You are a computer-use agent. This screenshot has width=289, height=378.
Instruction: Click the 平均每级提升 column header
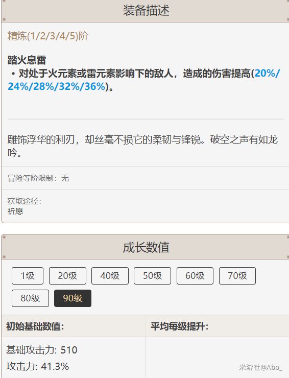(x=180, y=326)
